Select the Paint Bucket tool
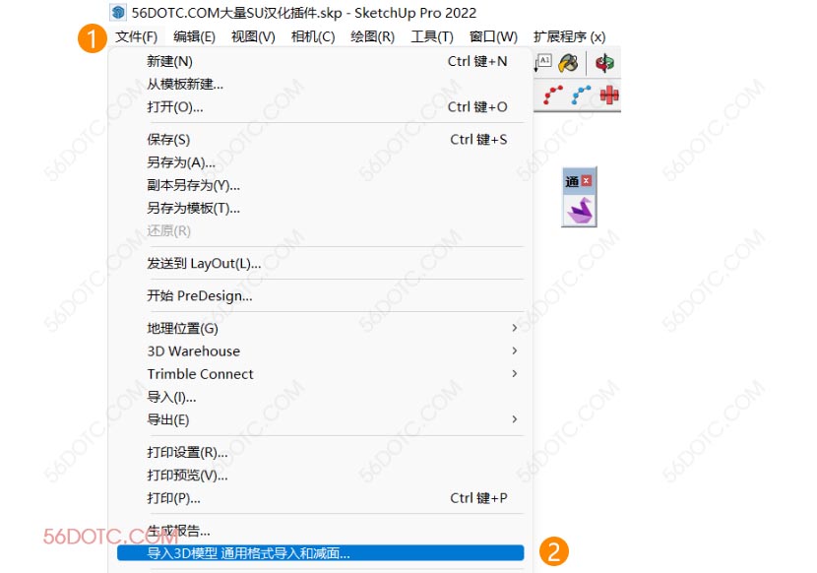This screenshot has width=817, height=573. coord(568,63)
